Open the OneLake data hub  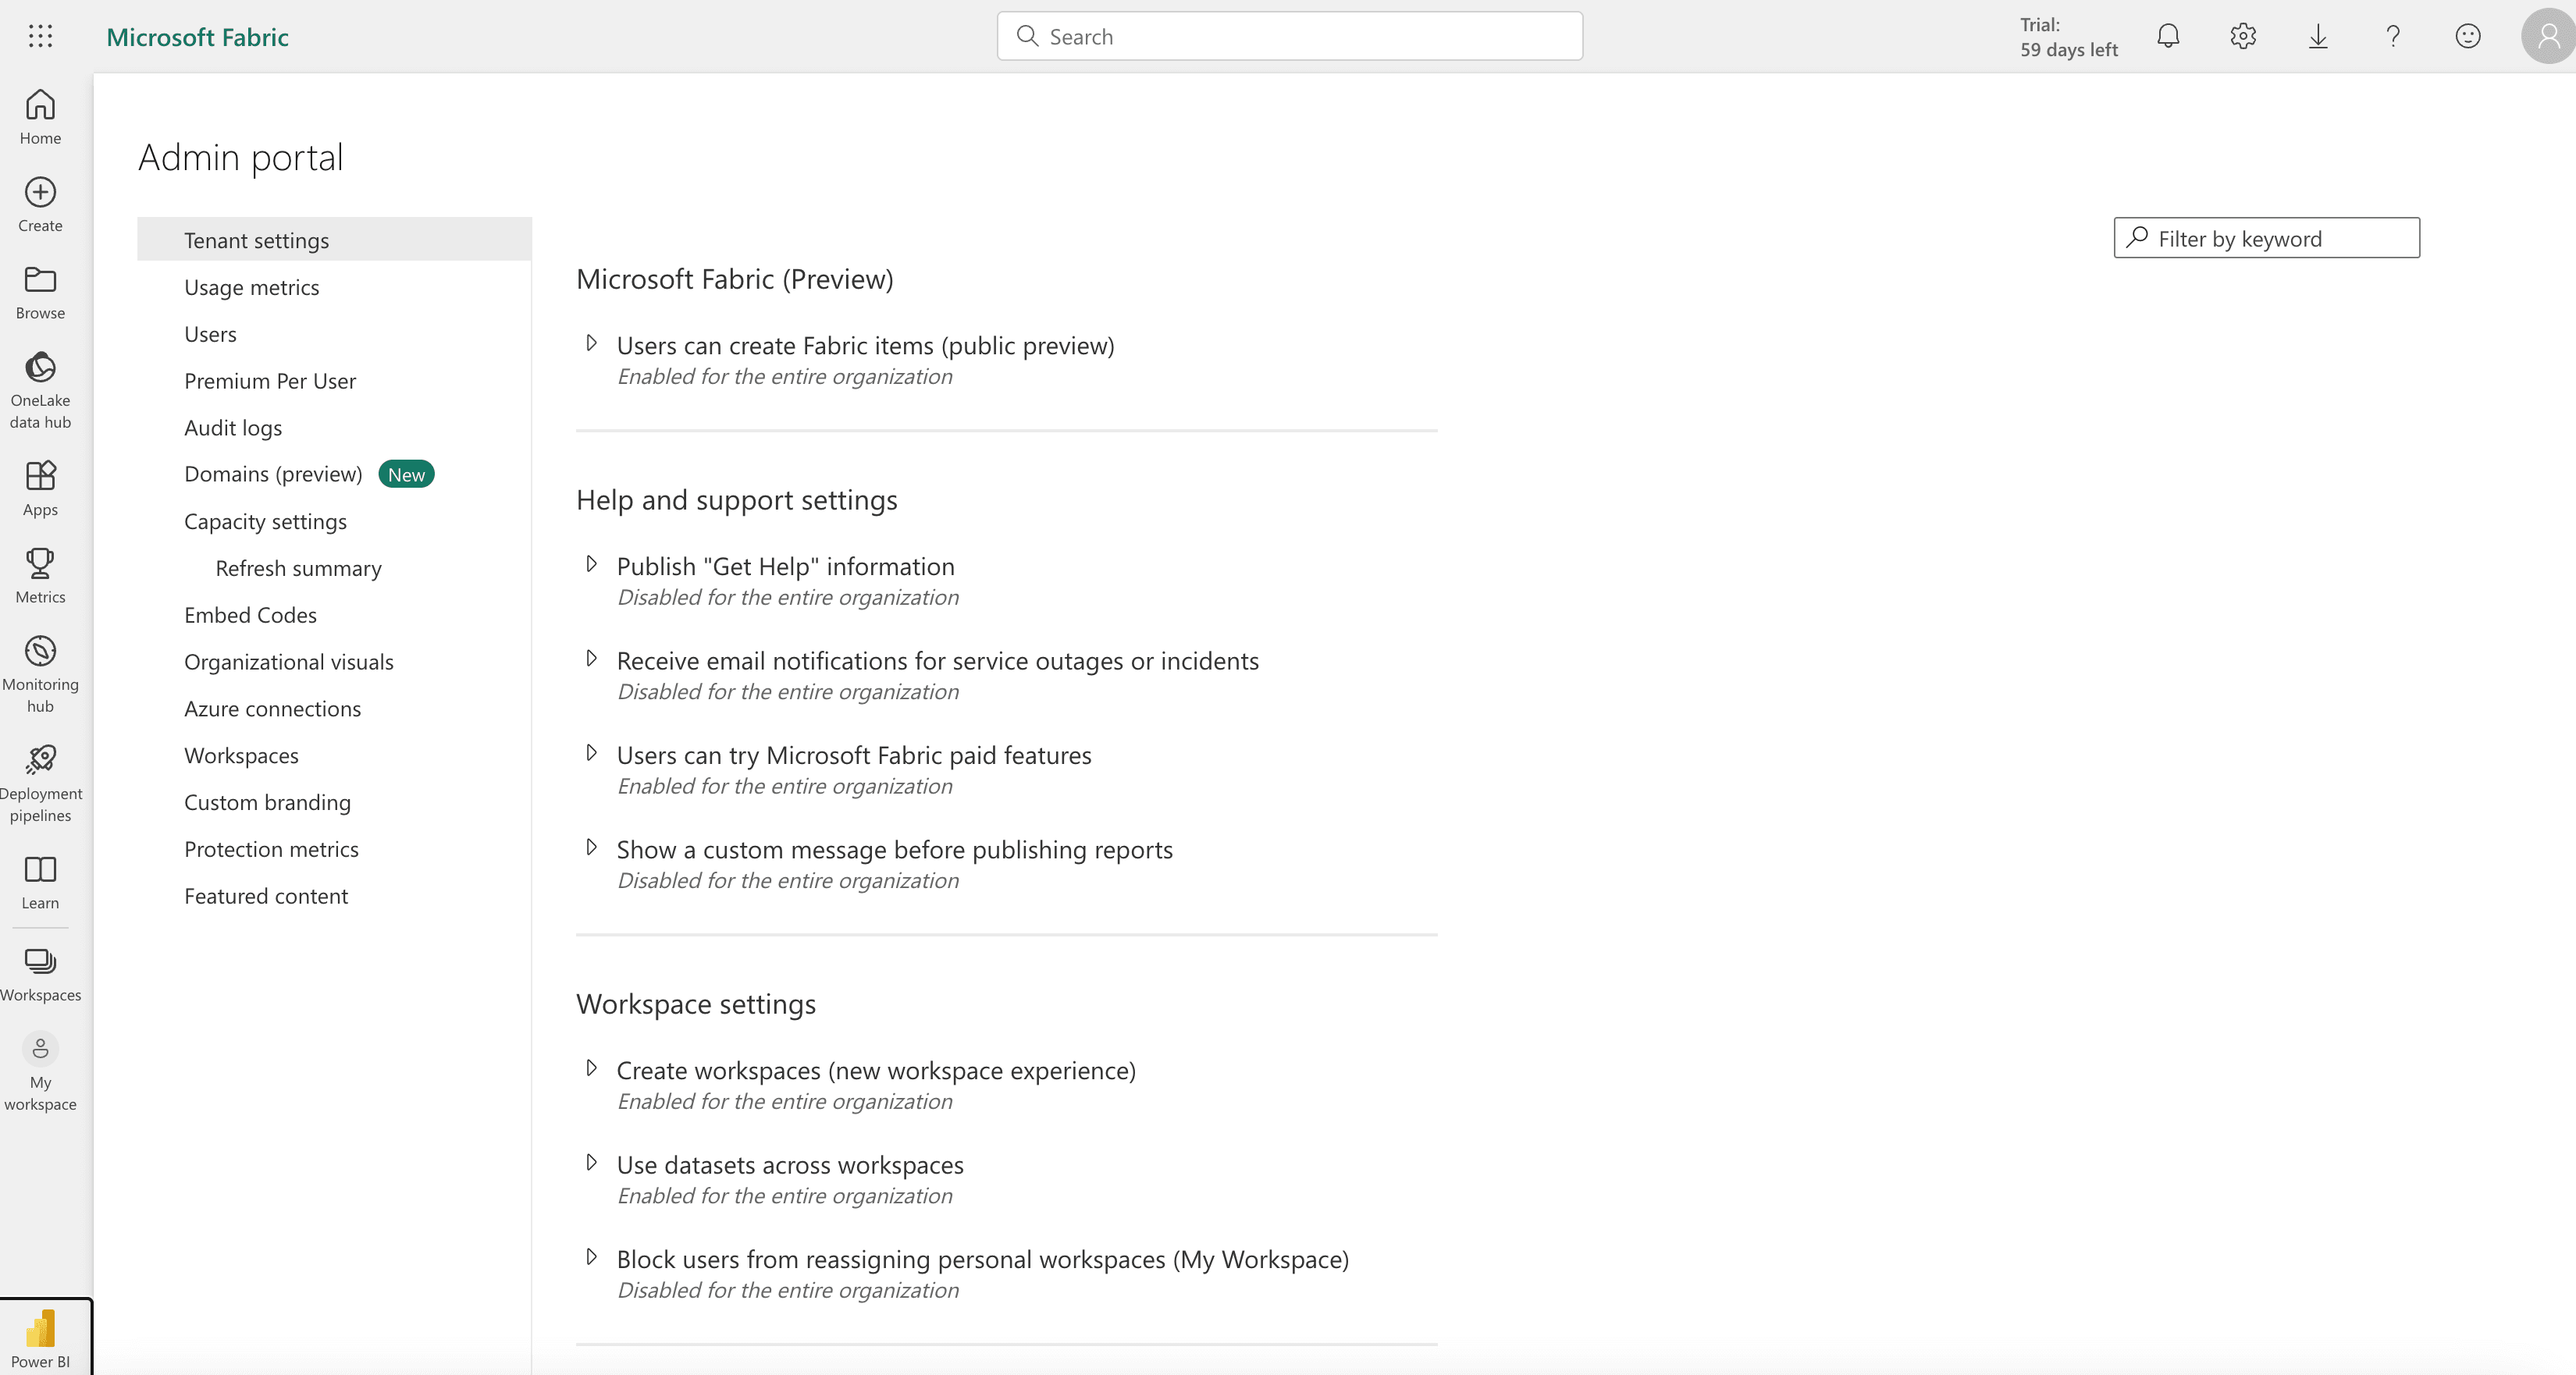coord(40,390)
